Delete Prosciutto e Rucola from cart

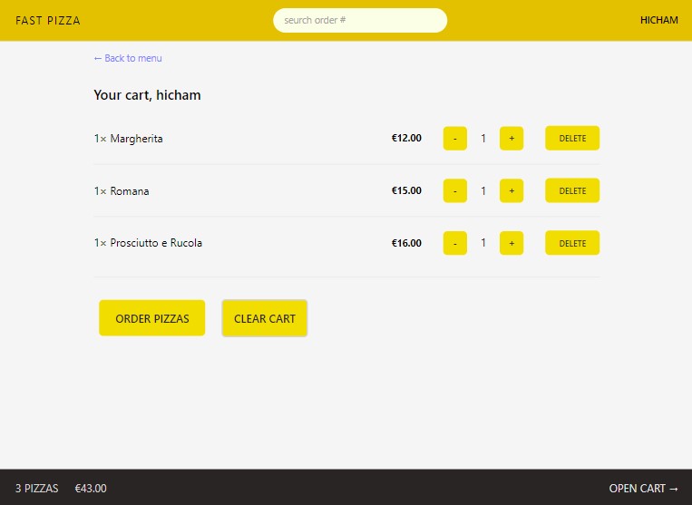pyautogui.click(x=572, y=243)
